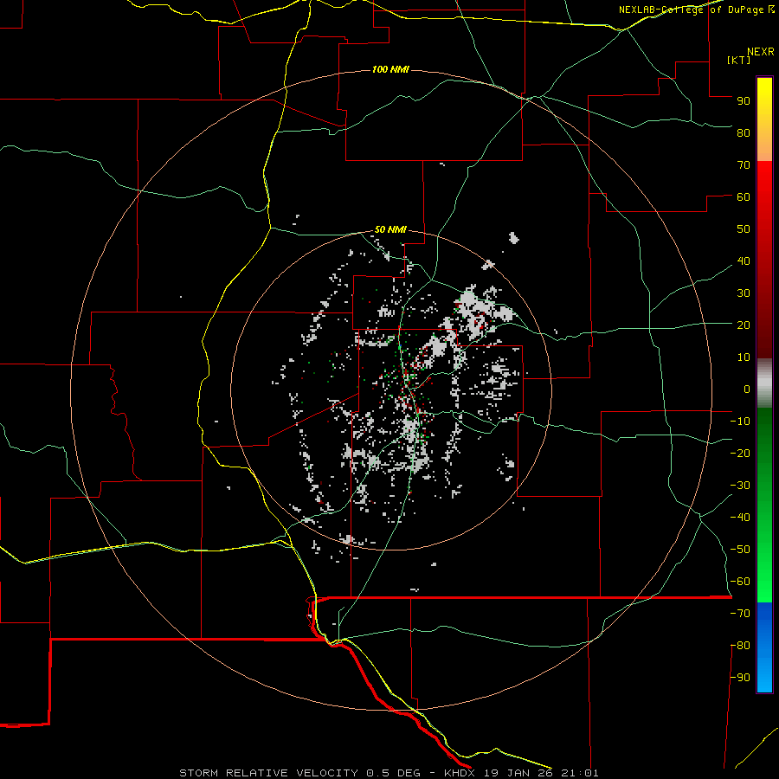Click the -30 scale label
The width and height of the screenshot is (779, 779).
pyautogui.click(x=740, y=486)
